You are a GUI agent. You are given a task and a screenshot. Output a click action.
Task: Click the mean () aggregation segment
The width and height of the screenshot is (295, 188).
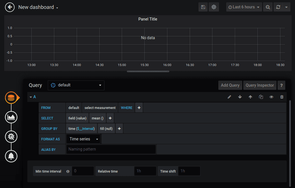click(x=97, y=118)
